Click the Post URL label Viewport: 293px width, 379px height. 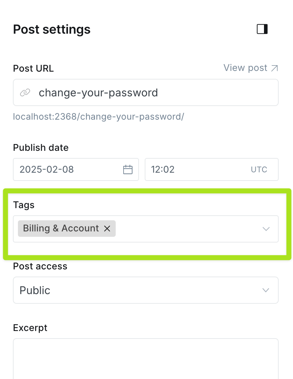(x=33, y=68)
